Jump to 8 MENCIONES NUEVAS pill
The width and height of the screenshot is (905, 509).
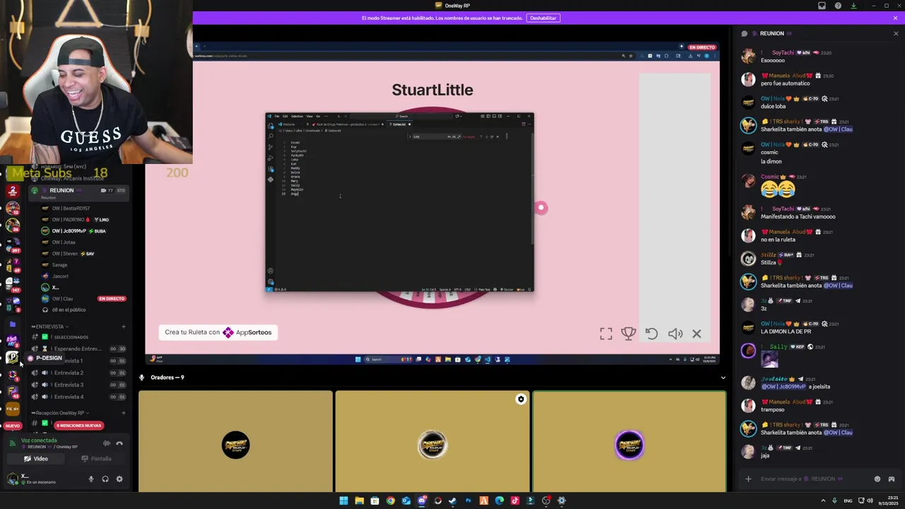[79, 426]
